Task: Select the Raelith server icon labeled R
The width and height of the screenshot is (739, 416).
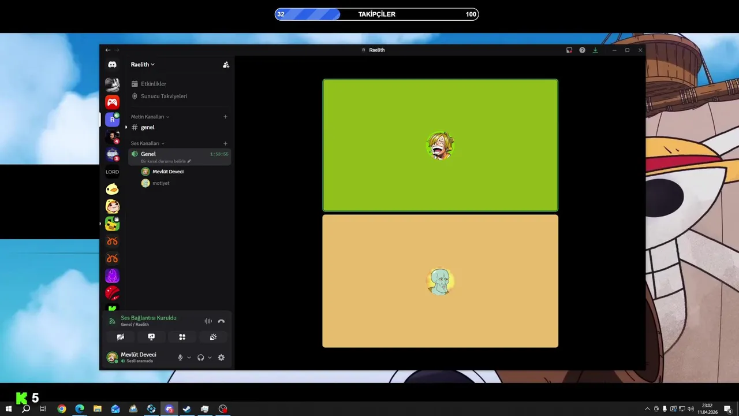Action: click(112, 120)
